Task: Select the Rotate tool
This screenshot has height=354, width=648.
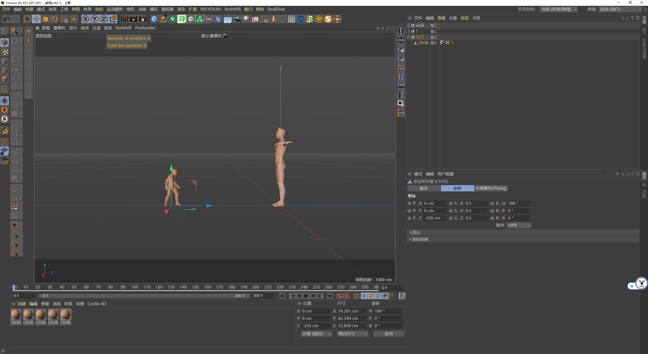Action: point(55,19)
